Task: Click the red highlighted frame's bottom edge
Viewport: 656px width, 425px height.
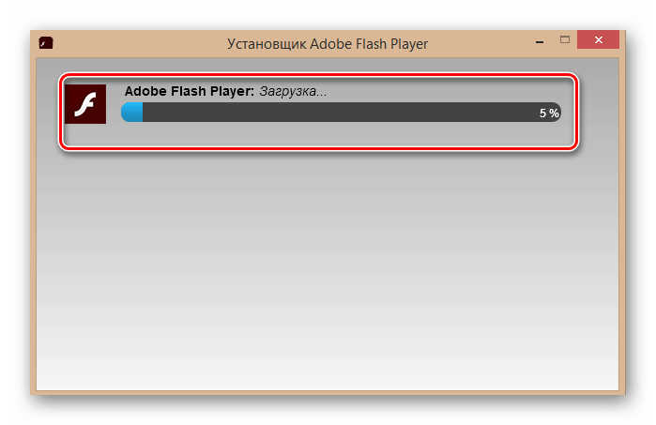Action: coord(319,147)
